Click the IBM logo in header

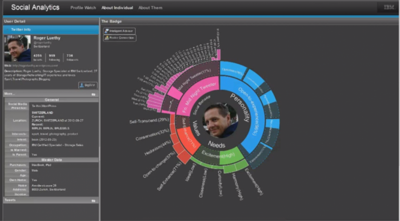point(389,7)
